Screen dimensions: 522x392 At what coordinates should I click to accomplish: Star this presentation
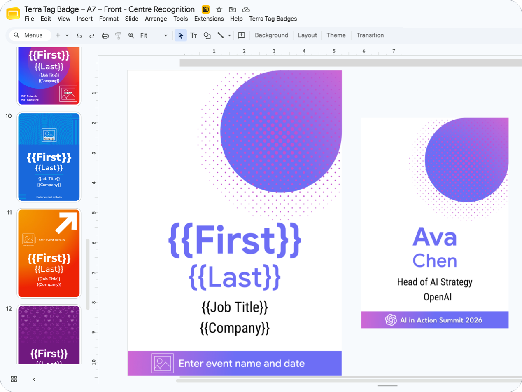(219, 9)
